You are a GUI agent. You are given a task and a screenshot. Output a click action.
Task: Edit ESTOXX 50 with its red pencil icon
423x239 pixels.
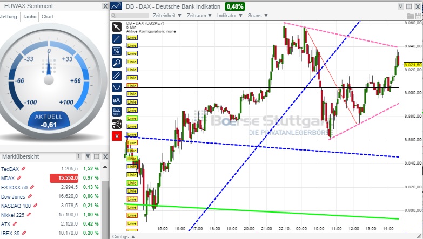pyautogui.click(x=32, y=187)
